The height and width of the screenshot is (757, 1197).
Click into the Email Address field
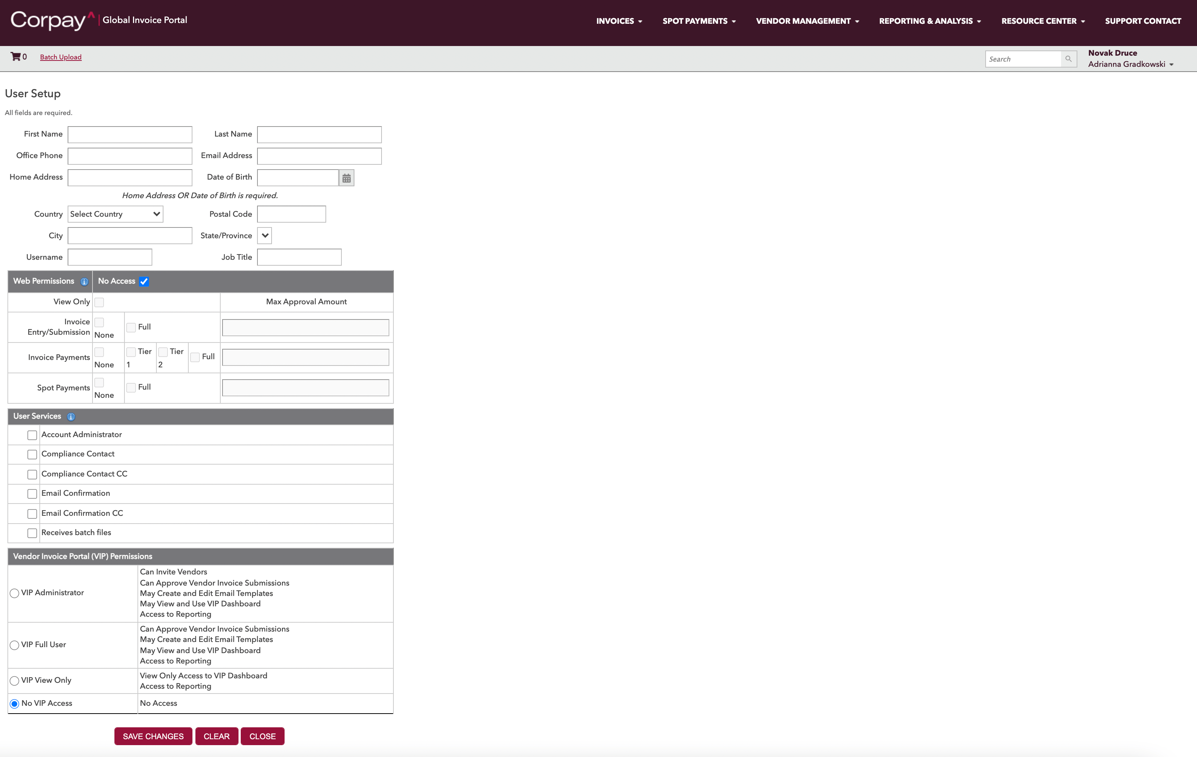point(319,156)
